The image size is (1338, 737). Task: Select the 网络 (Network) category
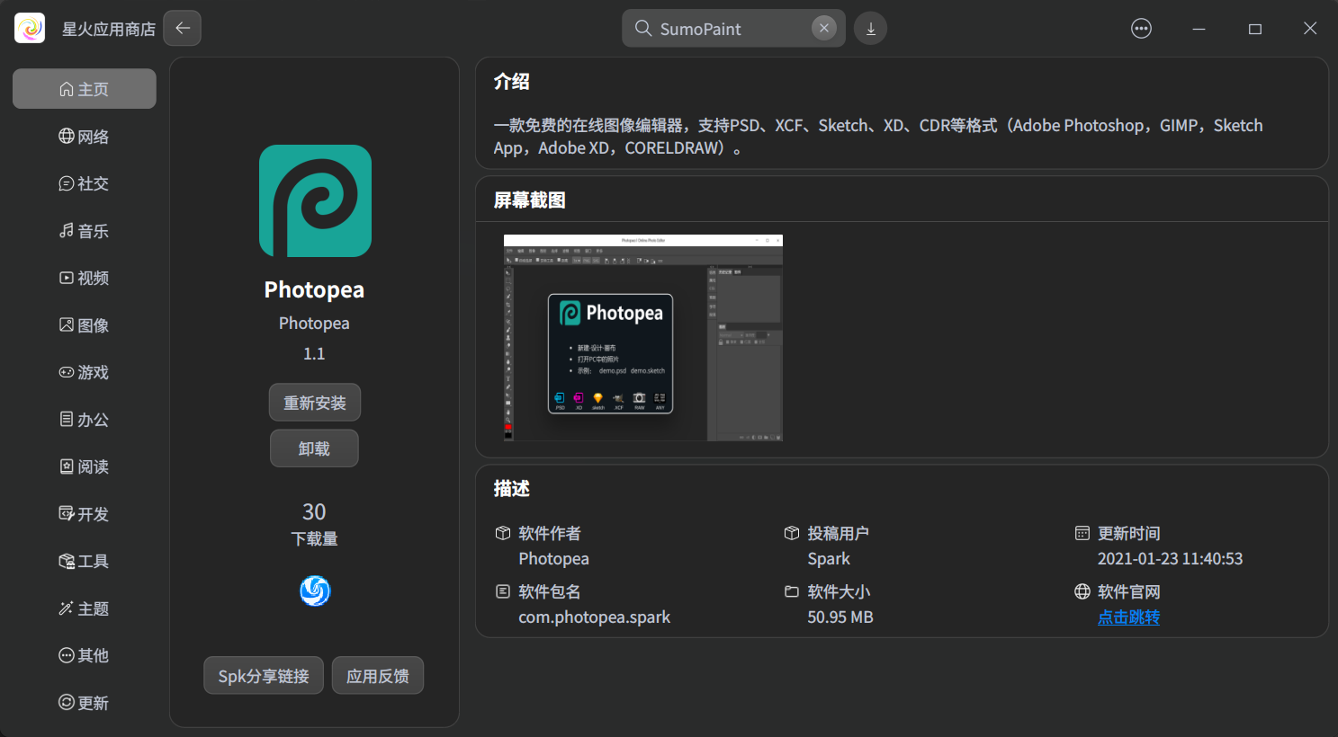84,136
